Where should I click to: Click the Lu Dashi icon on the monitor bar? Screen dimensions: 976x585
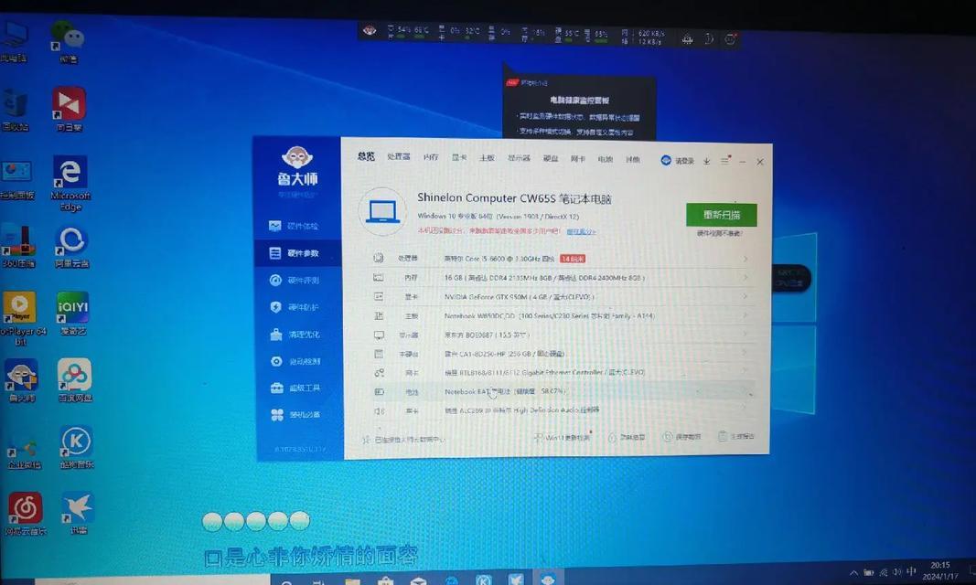[x=370, y=30]
